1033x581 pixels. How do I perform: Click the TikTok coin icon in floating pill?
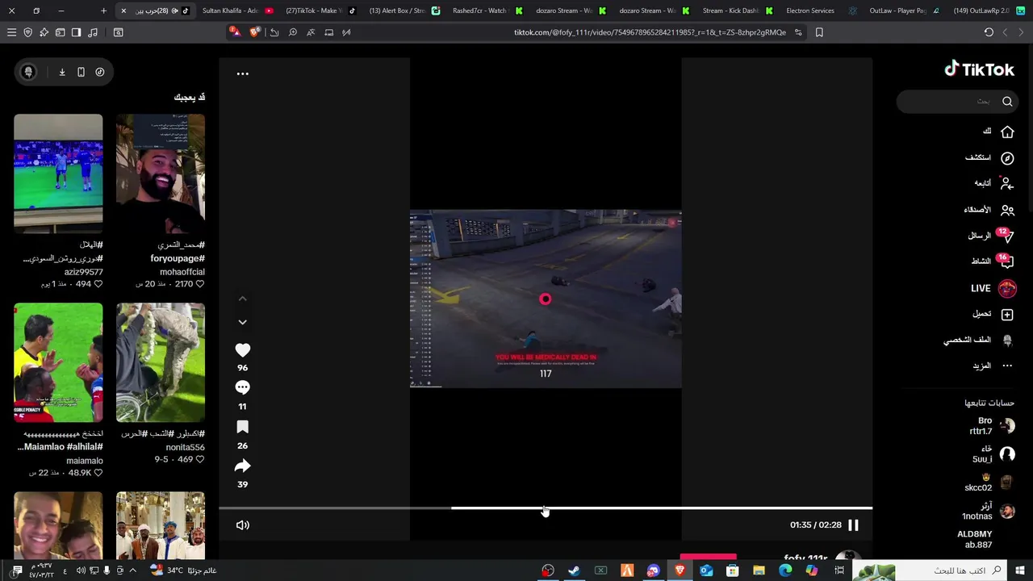pos(100,72)
